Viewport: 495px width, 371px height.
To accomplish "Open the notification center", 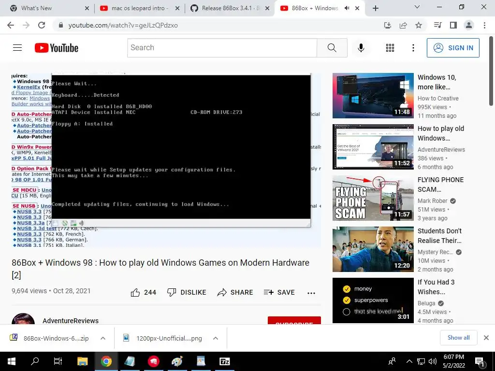I will coord(480,362).
